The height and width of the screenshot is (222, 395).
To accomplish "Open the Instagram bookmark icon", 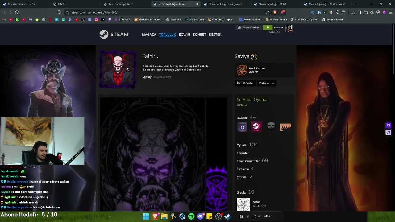I will click(x=96, y=19).
